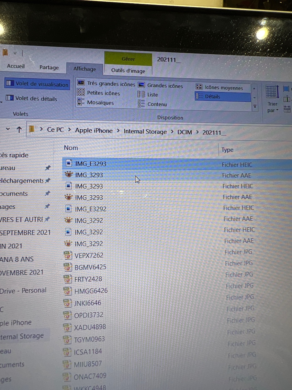Select IMG_E3292 HEIC file icon
This screenshot has height=390, width=292.
coord(68,208)
